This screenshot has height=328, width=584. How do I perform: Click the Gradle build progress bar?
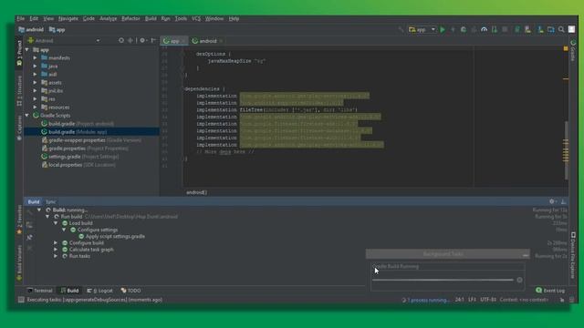click(443, 280)
